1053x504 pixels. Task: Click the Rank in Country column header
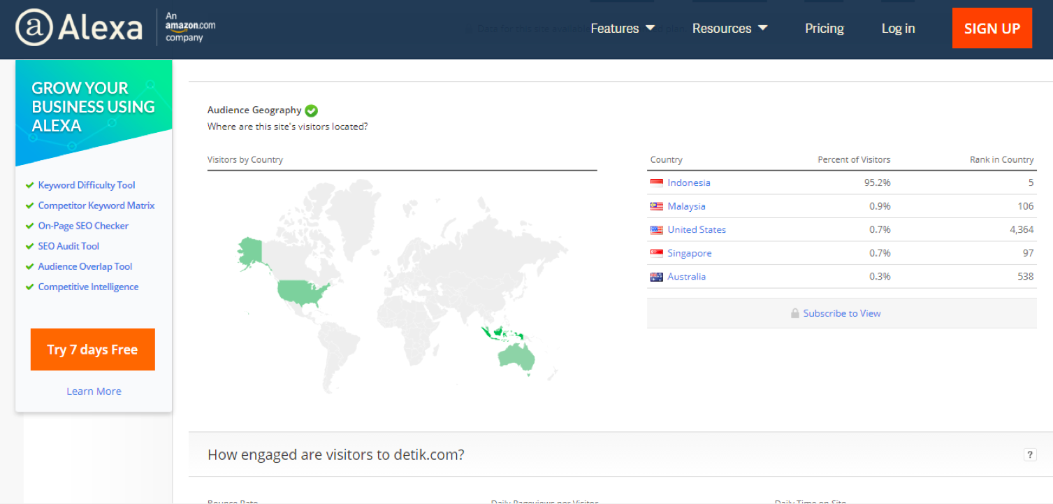pos(1001,159)
